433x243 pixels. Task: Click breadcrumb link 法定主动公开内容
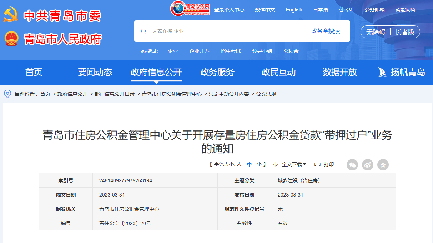(229, 94)
